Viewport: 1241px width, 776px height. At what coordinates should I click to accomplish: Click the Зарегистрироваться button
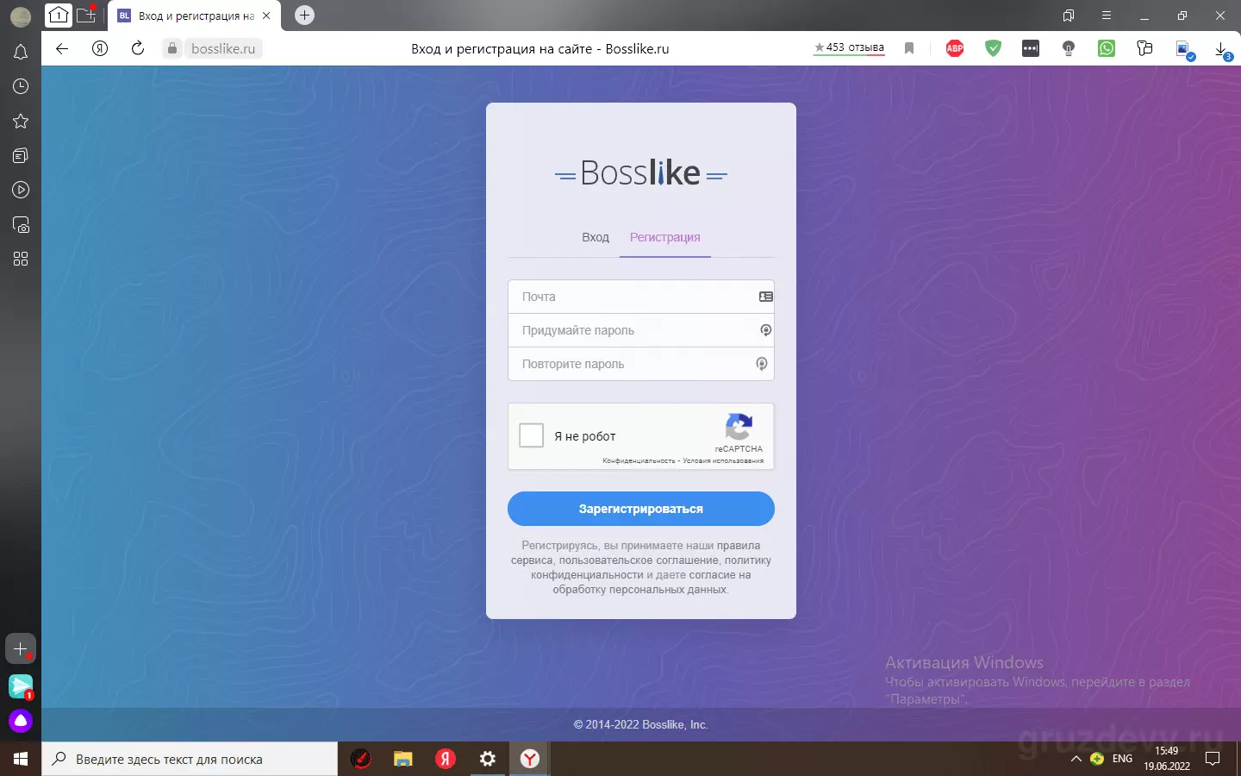(x=641, y=509)
